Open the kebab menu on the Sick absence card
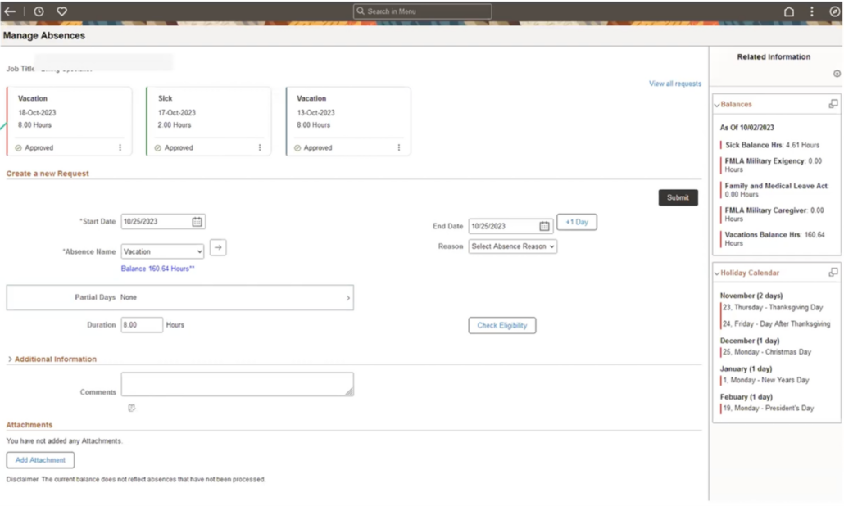 [x=260, y=147]
